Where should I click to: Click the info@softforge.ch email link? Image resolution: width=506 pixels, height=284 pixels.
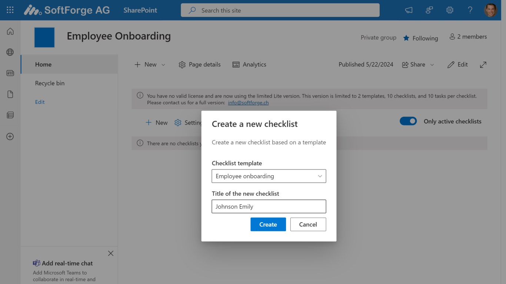pos(248,102)
